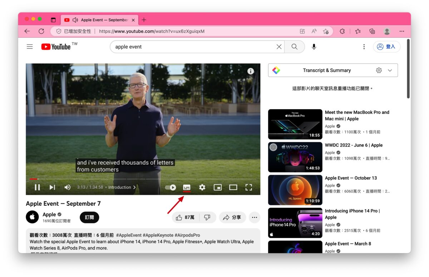Enable miniplayer mode
The width and height of the screenshot is (429, 277).
[218, 187]
